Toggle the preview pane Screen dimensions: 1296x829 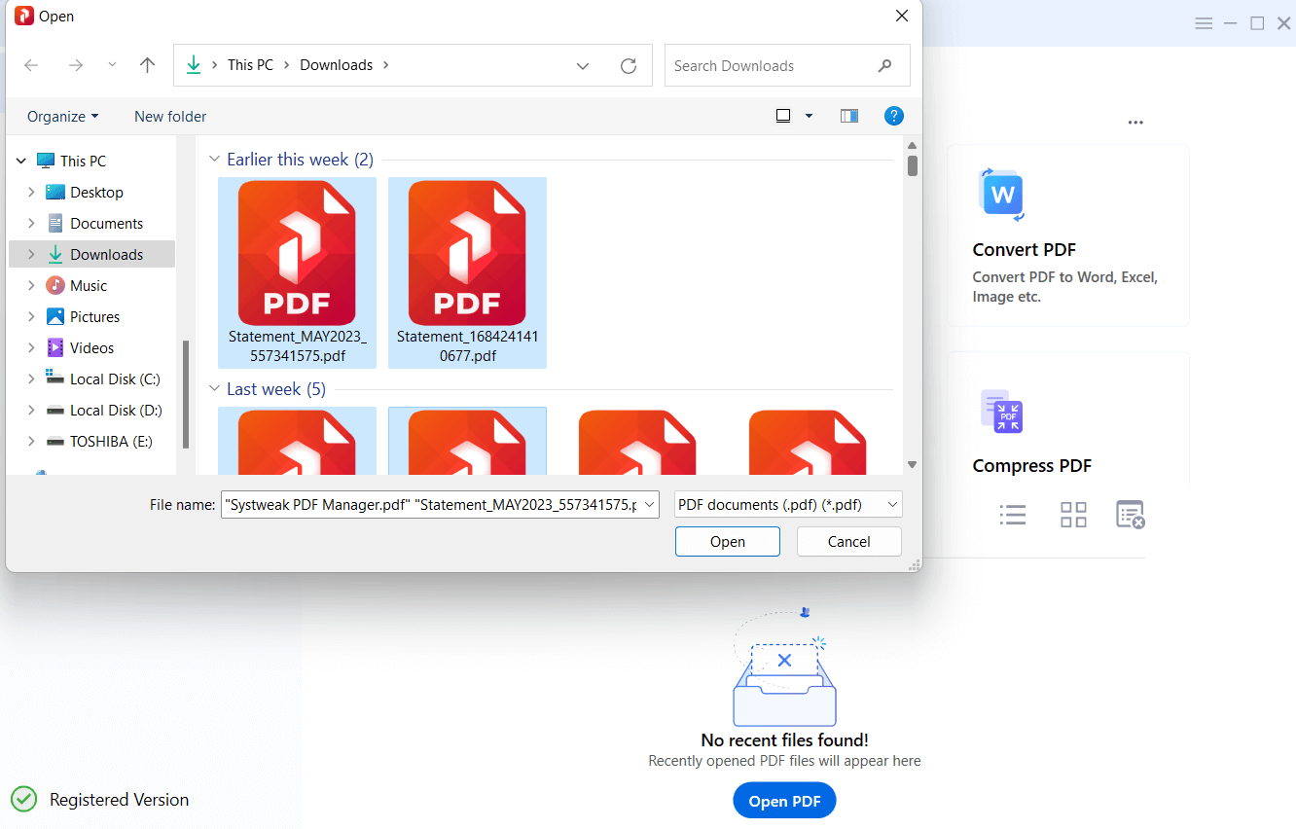[849, 116]
